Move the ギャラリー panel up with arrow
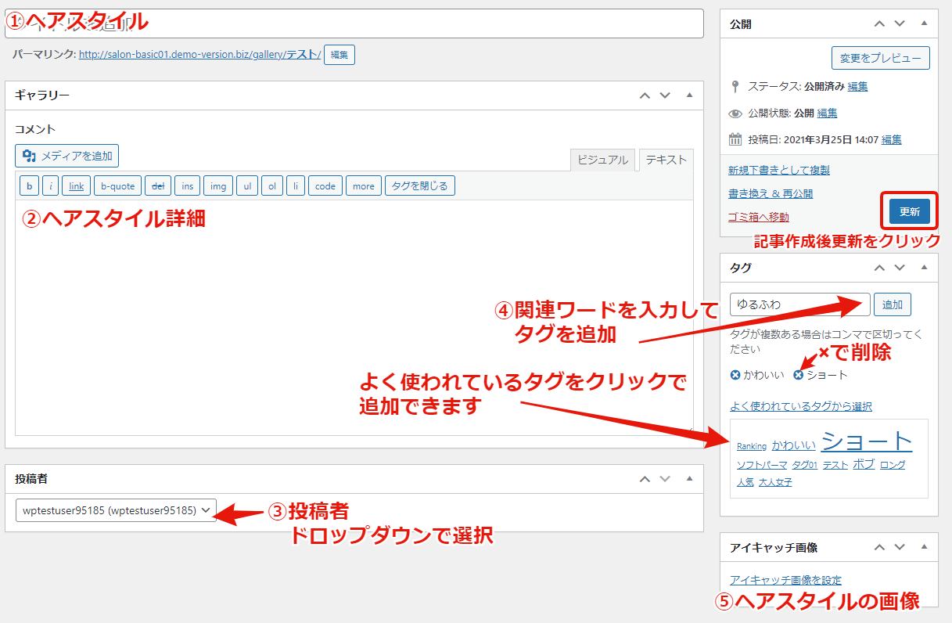The width and height of the screenshot is (952, 623). [x=645, y=95]
